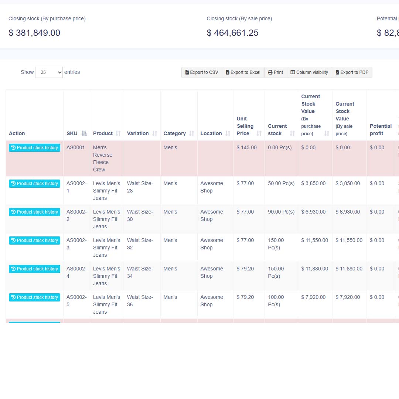Image resolution: width=399 pixels, height=399 pixels.
Task: View stock history for AS0001
Action: click(35, 148)
